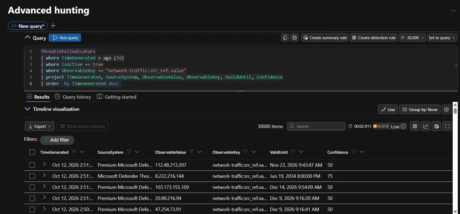Screen dimensions: 460x214
Task: Click in the results Search box
Action: (316, 126)
